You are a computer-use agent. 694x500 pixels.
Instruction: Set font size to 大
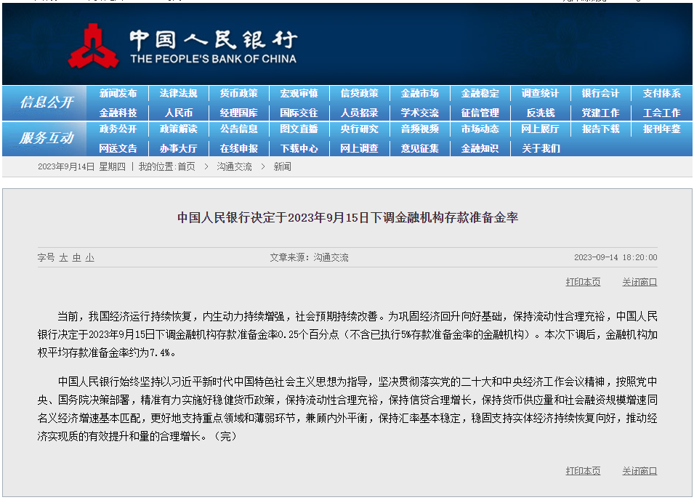click(x=64, y=257)
